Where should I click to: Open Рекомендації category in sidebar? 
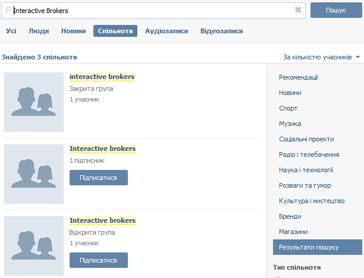tap(299, 77)
